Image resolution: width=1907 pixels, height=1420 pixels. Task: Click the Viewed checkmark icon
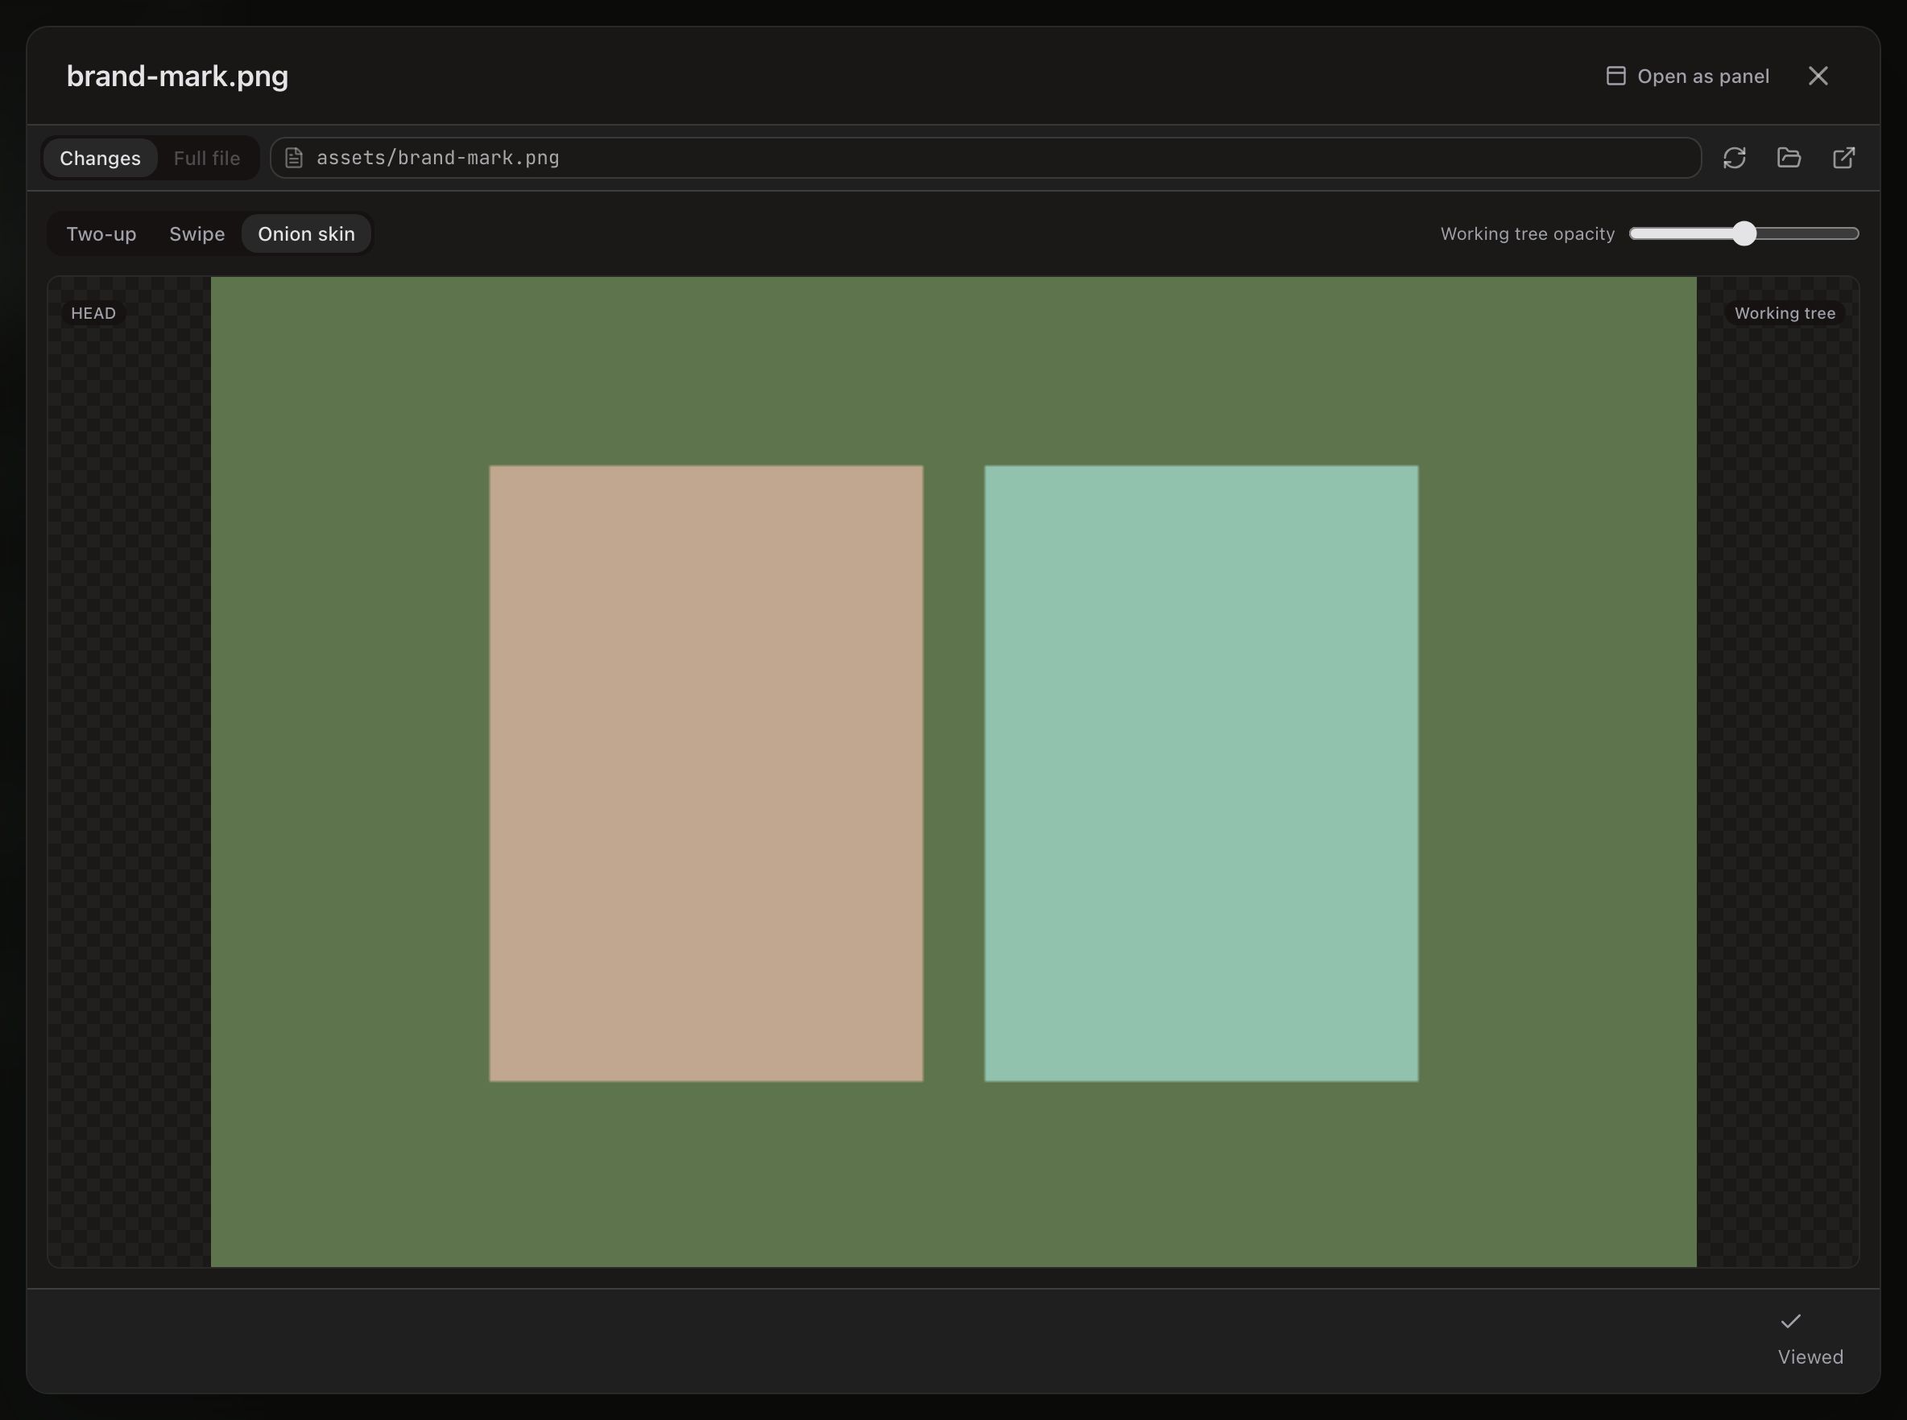coord(1790,1321)
